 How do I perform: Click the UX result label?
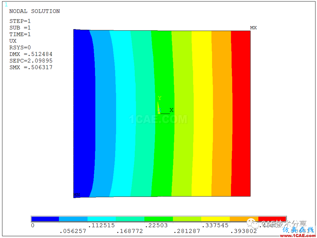click(x=13, y=41)
